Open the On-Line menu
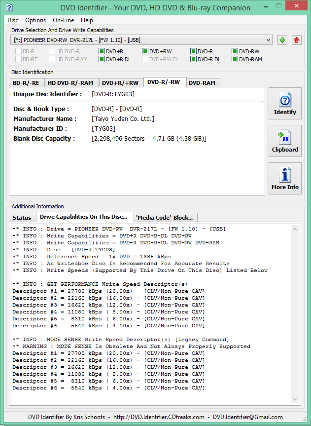The height and width of the screenshot is (426, 311). [x=64, y=20]
